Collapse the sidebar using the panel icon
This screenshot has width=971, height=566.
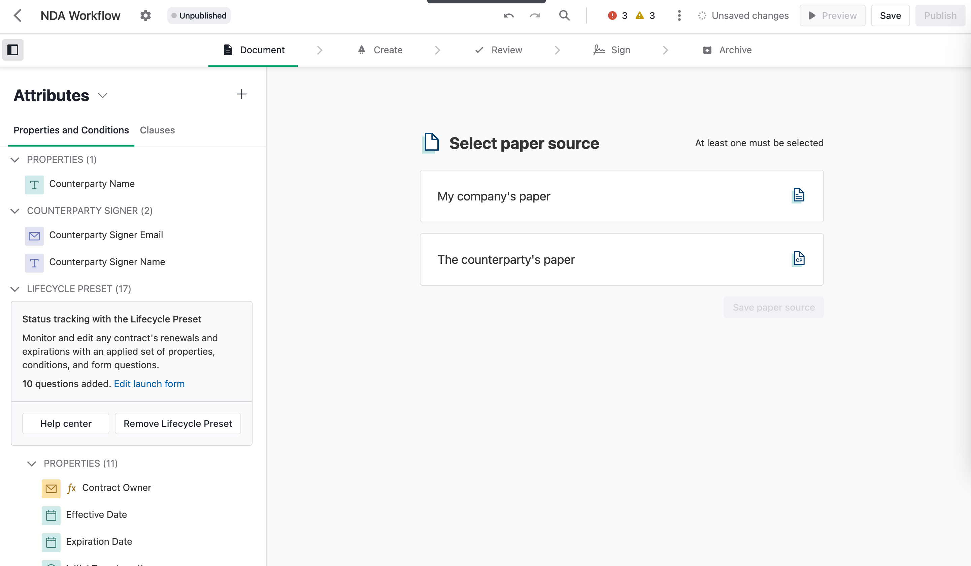13,50
